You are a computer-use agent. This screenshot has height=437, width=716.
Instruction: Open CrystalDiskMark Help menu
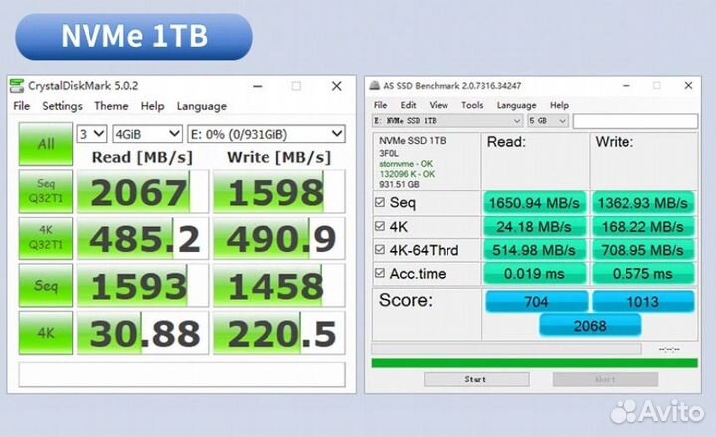[152, 106]
